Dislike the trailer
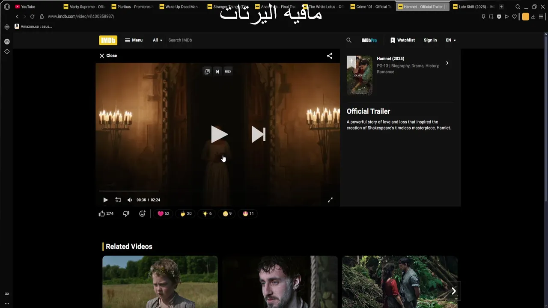 (126, 213)
